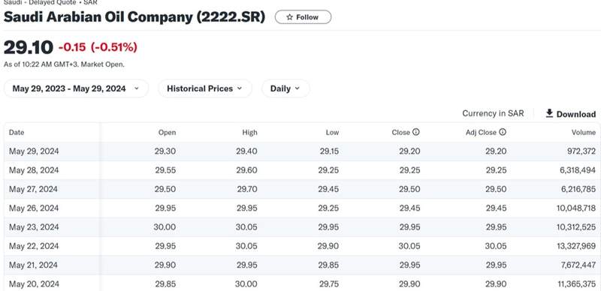Click the Low column header
Image resolution: width=601 pixels, height=291 pixels.
(332, 133)
